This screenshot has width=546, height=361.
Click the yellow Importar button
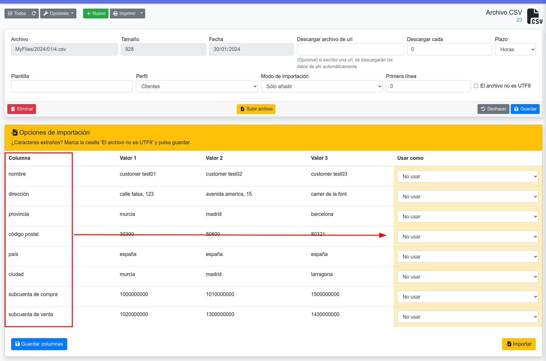tap(519, 344)
